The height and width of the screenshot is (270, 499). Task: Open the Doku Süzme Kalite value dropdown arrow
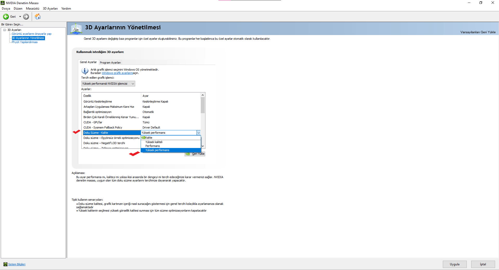tap(198, 133)
